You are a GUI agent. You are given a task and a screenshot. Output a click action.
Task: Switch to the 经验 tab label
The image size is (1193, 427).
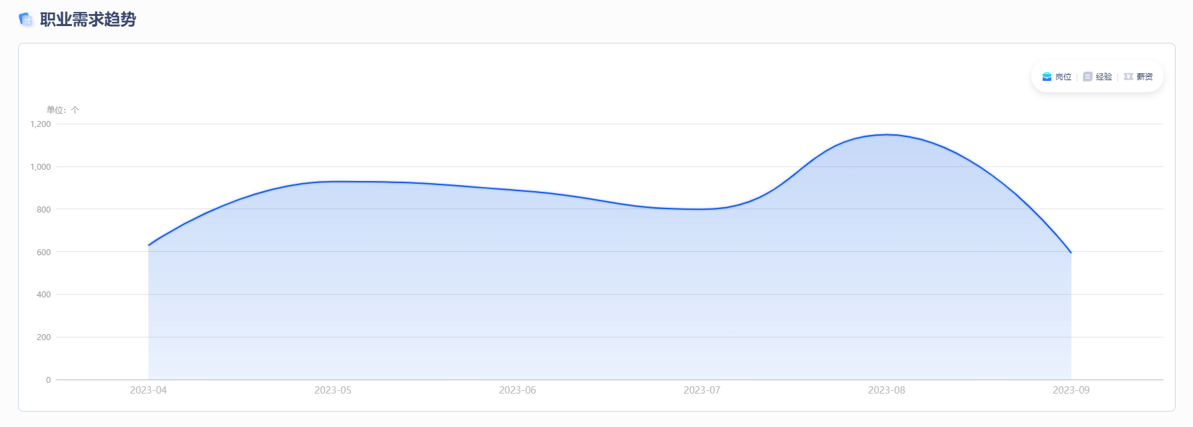(x=1104, y=77)
